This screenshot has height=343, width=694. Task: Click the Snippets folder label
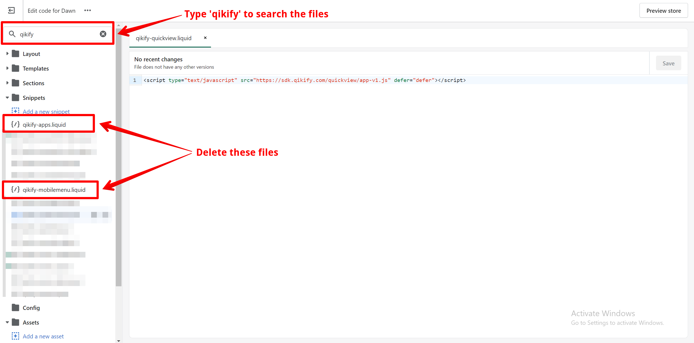(34, 98)
